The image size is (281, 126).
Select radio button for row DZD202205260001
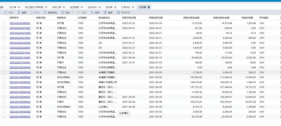coord(4,23)
